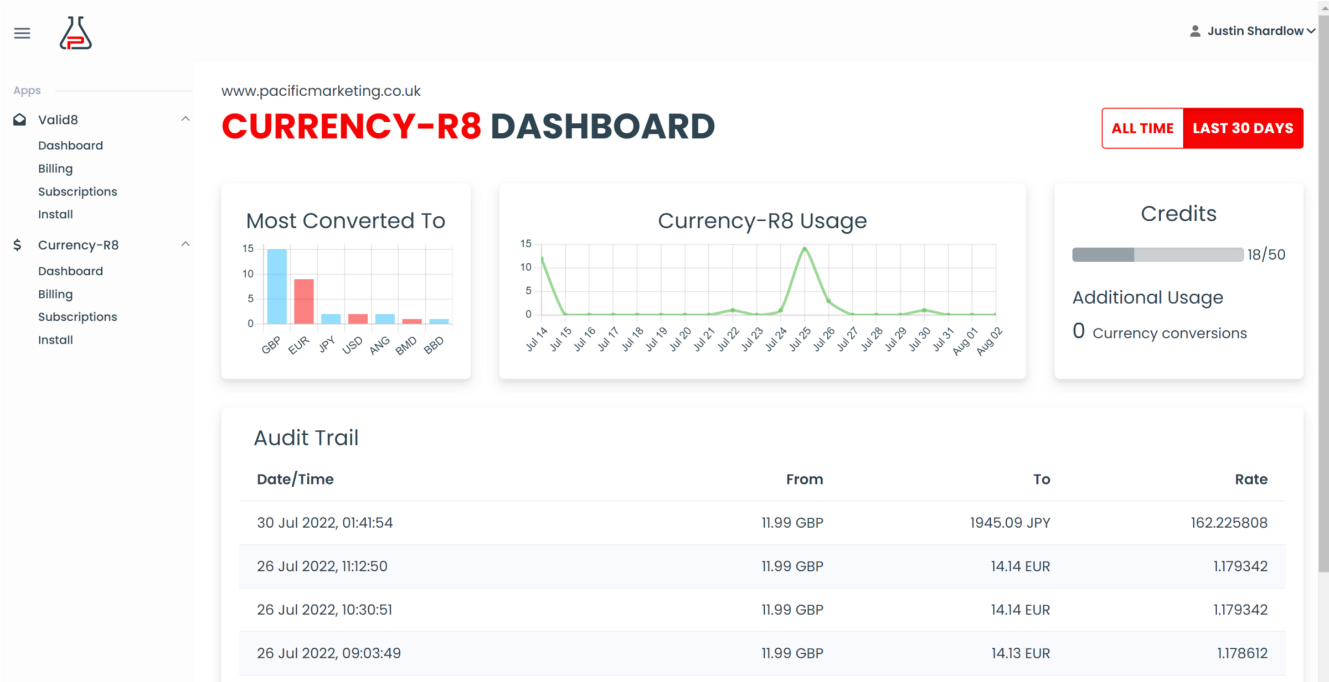Image resolution: width=1329 pixels, height=682 pixels.
Task: Click the Currency-R8 dollar icon
Action: 18,245
